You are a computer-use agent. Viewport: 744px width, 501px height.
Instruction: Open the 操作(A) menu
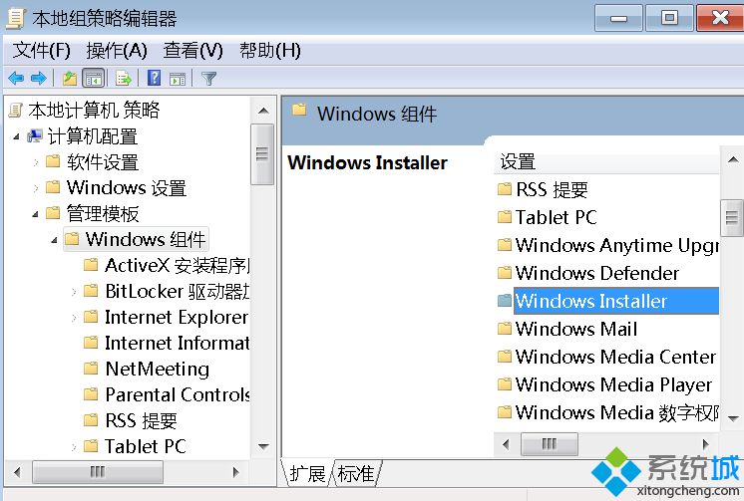(x=117, y=50)
